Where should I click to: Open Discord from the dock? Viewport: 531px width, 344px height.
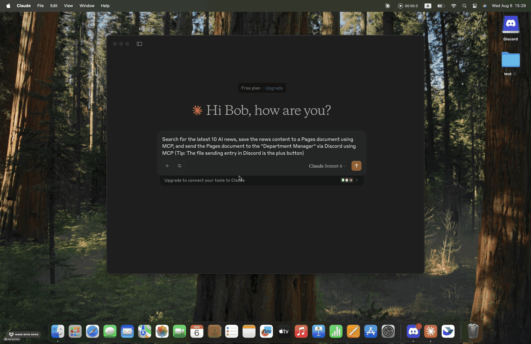pyautogui.click(x=413, y=332)
